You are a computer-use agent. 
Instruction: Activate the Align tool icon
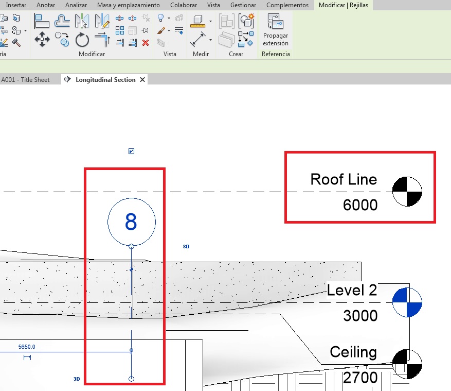pos(42,21)
